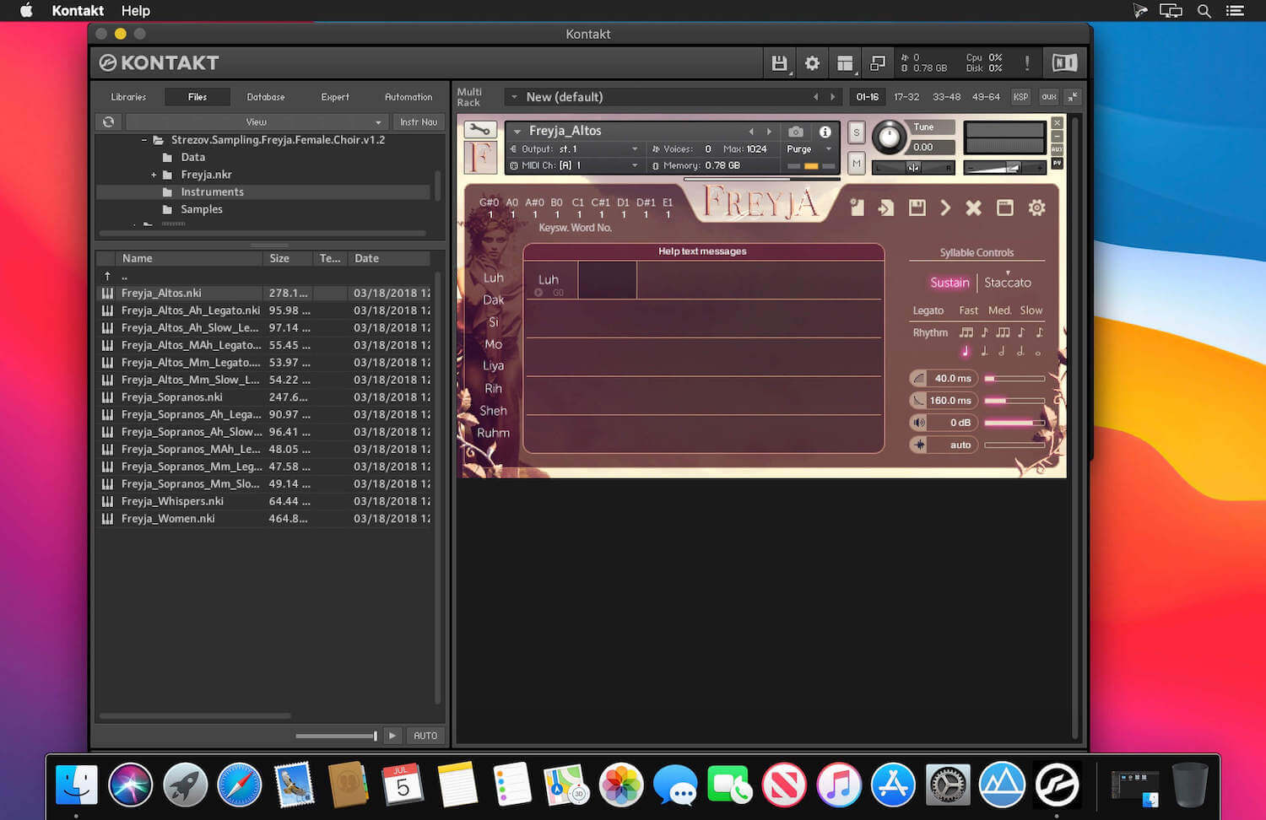The width and height of the screenshot is (1266, 820).
Task: Select the Sheh syllable
Action: pos(494,411)
